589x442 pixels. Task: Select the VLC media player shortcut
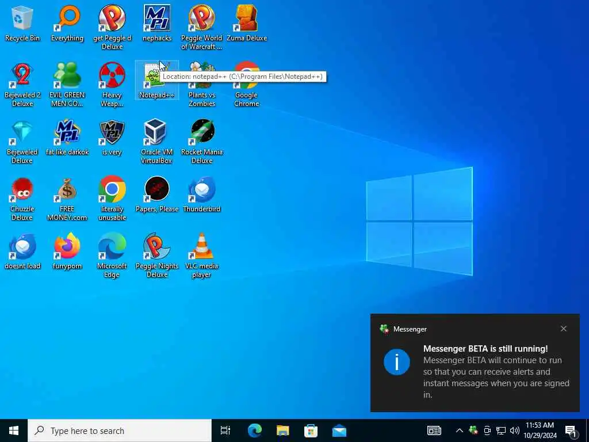point(202,256)
